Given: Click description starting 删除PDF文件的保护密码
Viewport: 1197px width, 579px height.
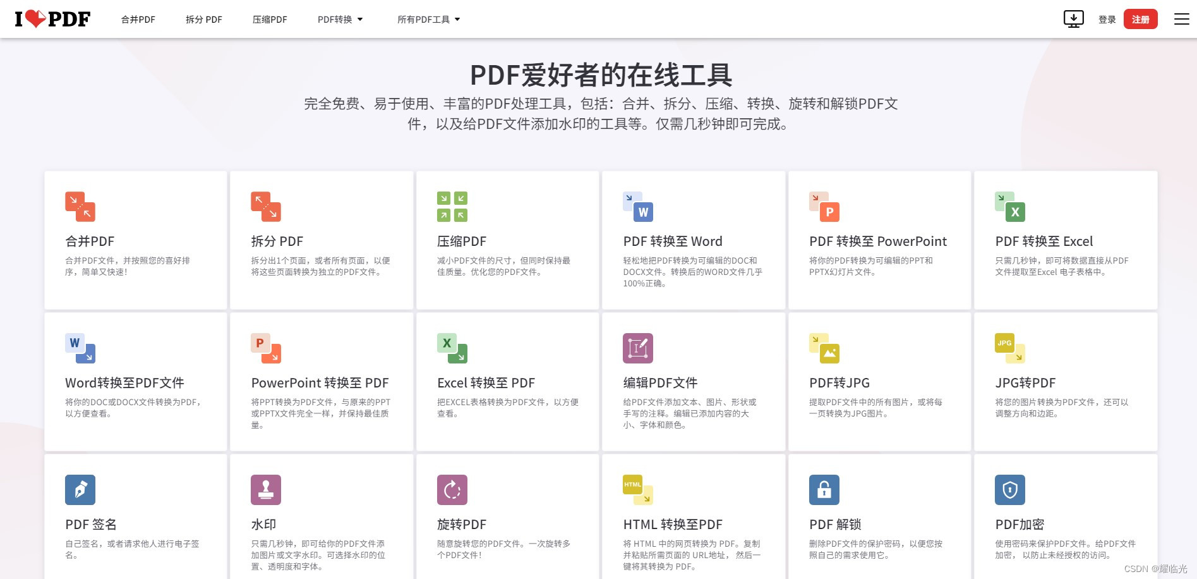Looking at the screenshot, I should point(875,549).
